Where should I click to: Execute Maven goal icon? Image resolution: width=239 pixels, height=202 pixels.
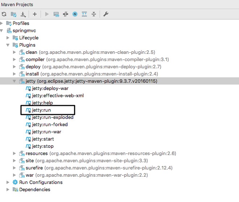[x=56, y=14]
